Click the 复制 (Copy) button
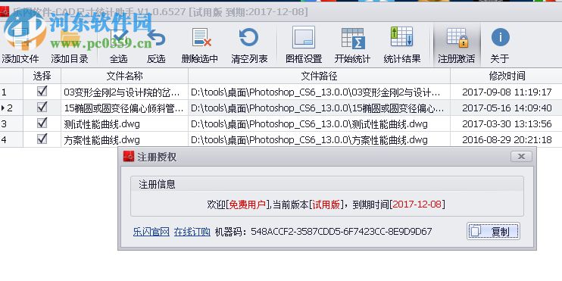The width and height of the screenshot is (562, 281). click(x=494, y=231)
